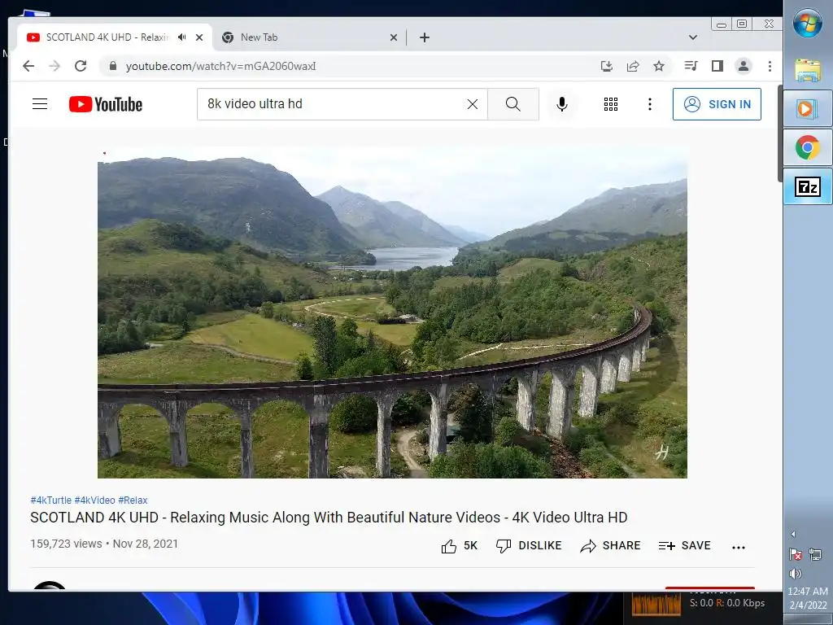Bookmark this page with the star
This screenshot has width=833, height=625.
click(x=659, y=66)
